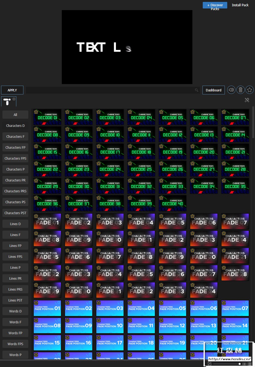Click the magnifier search icon

tap(196, 90)
